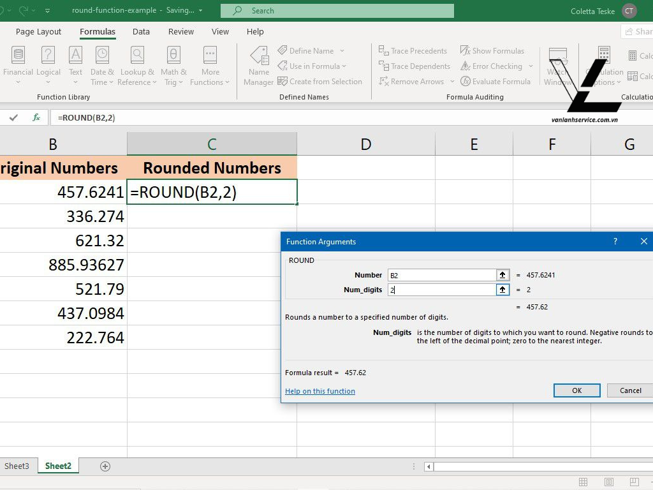Open the Help on this function link
653x490 pixels.
pyautogui.click(x=319, y=391)
